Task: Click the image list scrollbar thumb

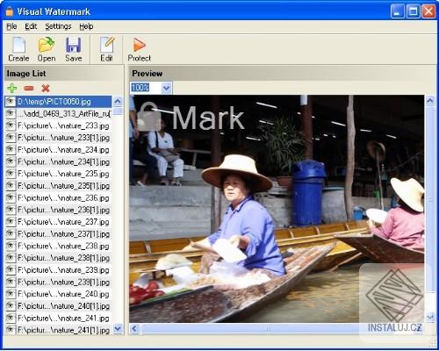Action: [118, 111]
